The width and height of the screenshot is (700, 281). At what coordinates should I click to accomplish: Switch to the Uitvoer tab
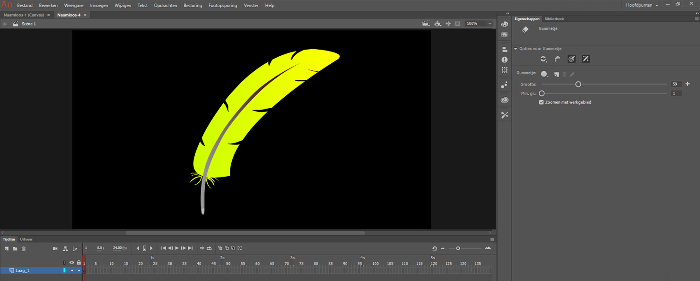26,239
